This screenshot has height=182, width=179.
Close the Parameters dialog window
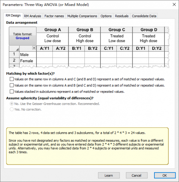(174, 5)
